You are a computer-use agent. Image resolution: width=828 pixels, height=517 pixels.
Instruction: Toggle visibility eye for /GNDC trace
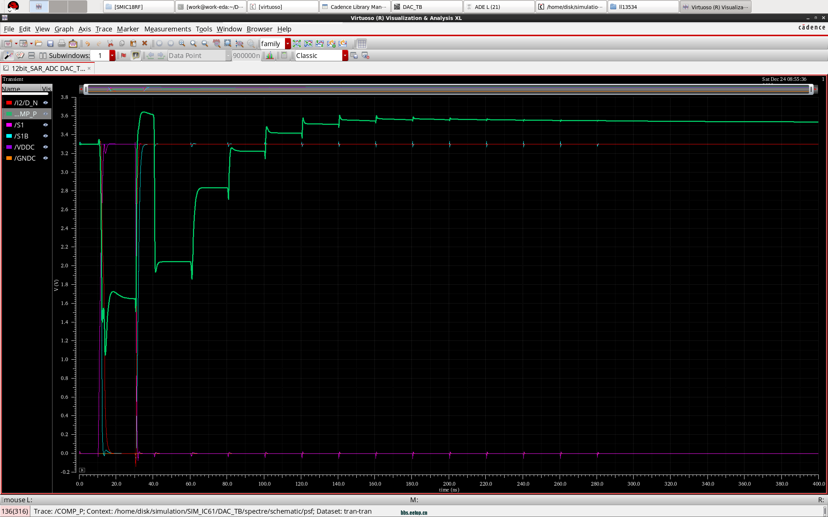pos(45,158)
